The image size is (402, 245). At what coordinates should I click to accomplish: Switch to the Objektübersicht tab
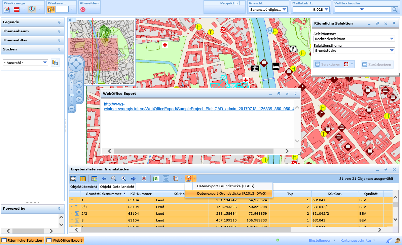click(x=84, y=186)
